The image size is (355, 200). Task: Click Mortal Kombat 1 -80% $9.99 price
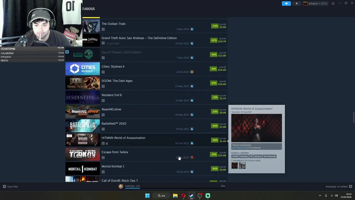[218, 169]
